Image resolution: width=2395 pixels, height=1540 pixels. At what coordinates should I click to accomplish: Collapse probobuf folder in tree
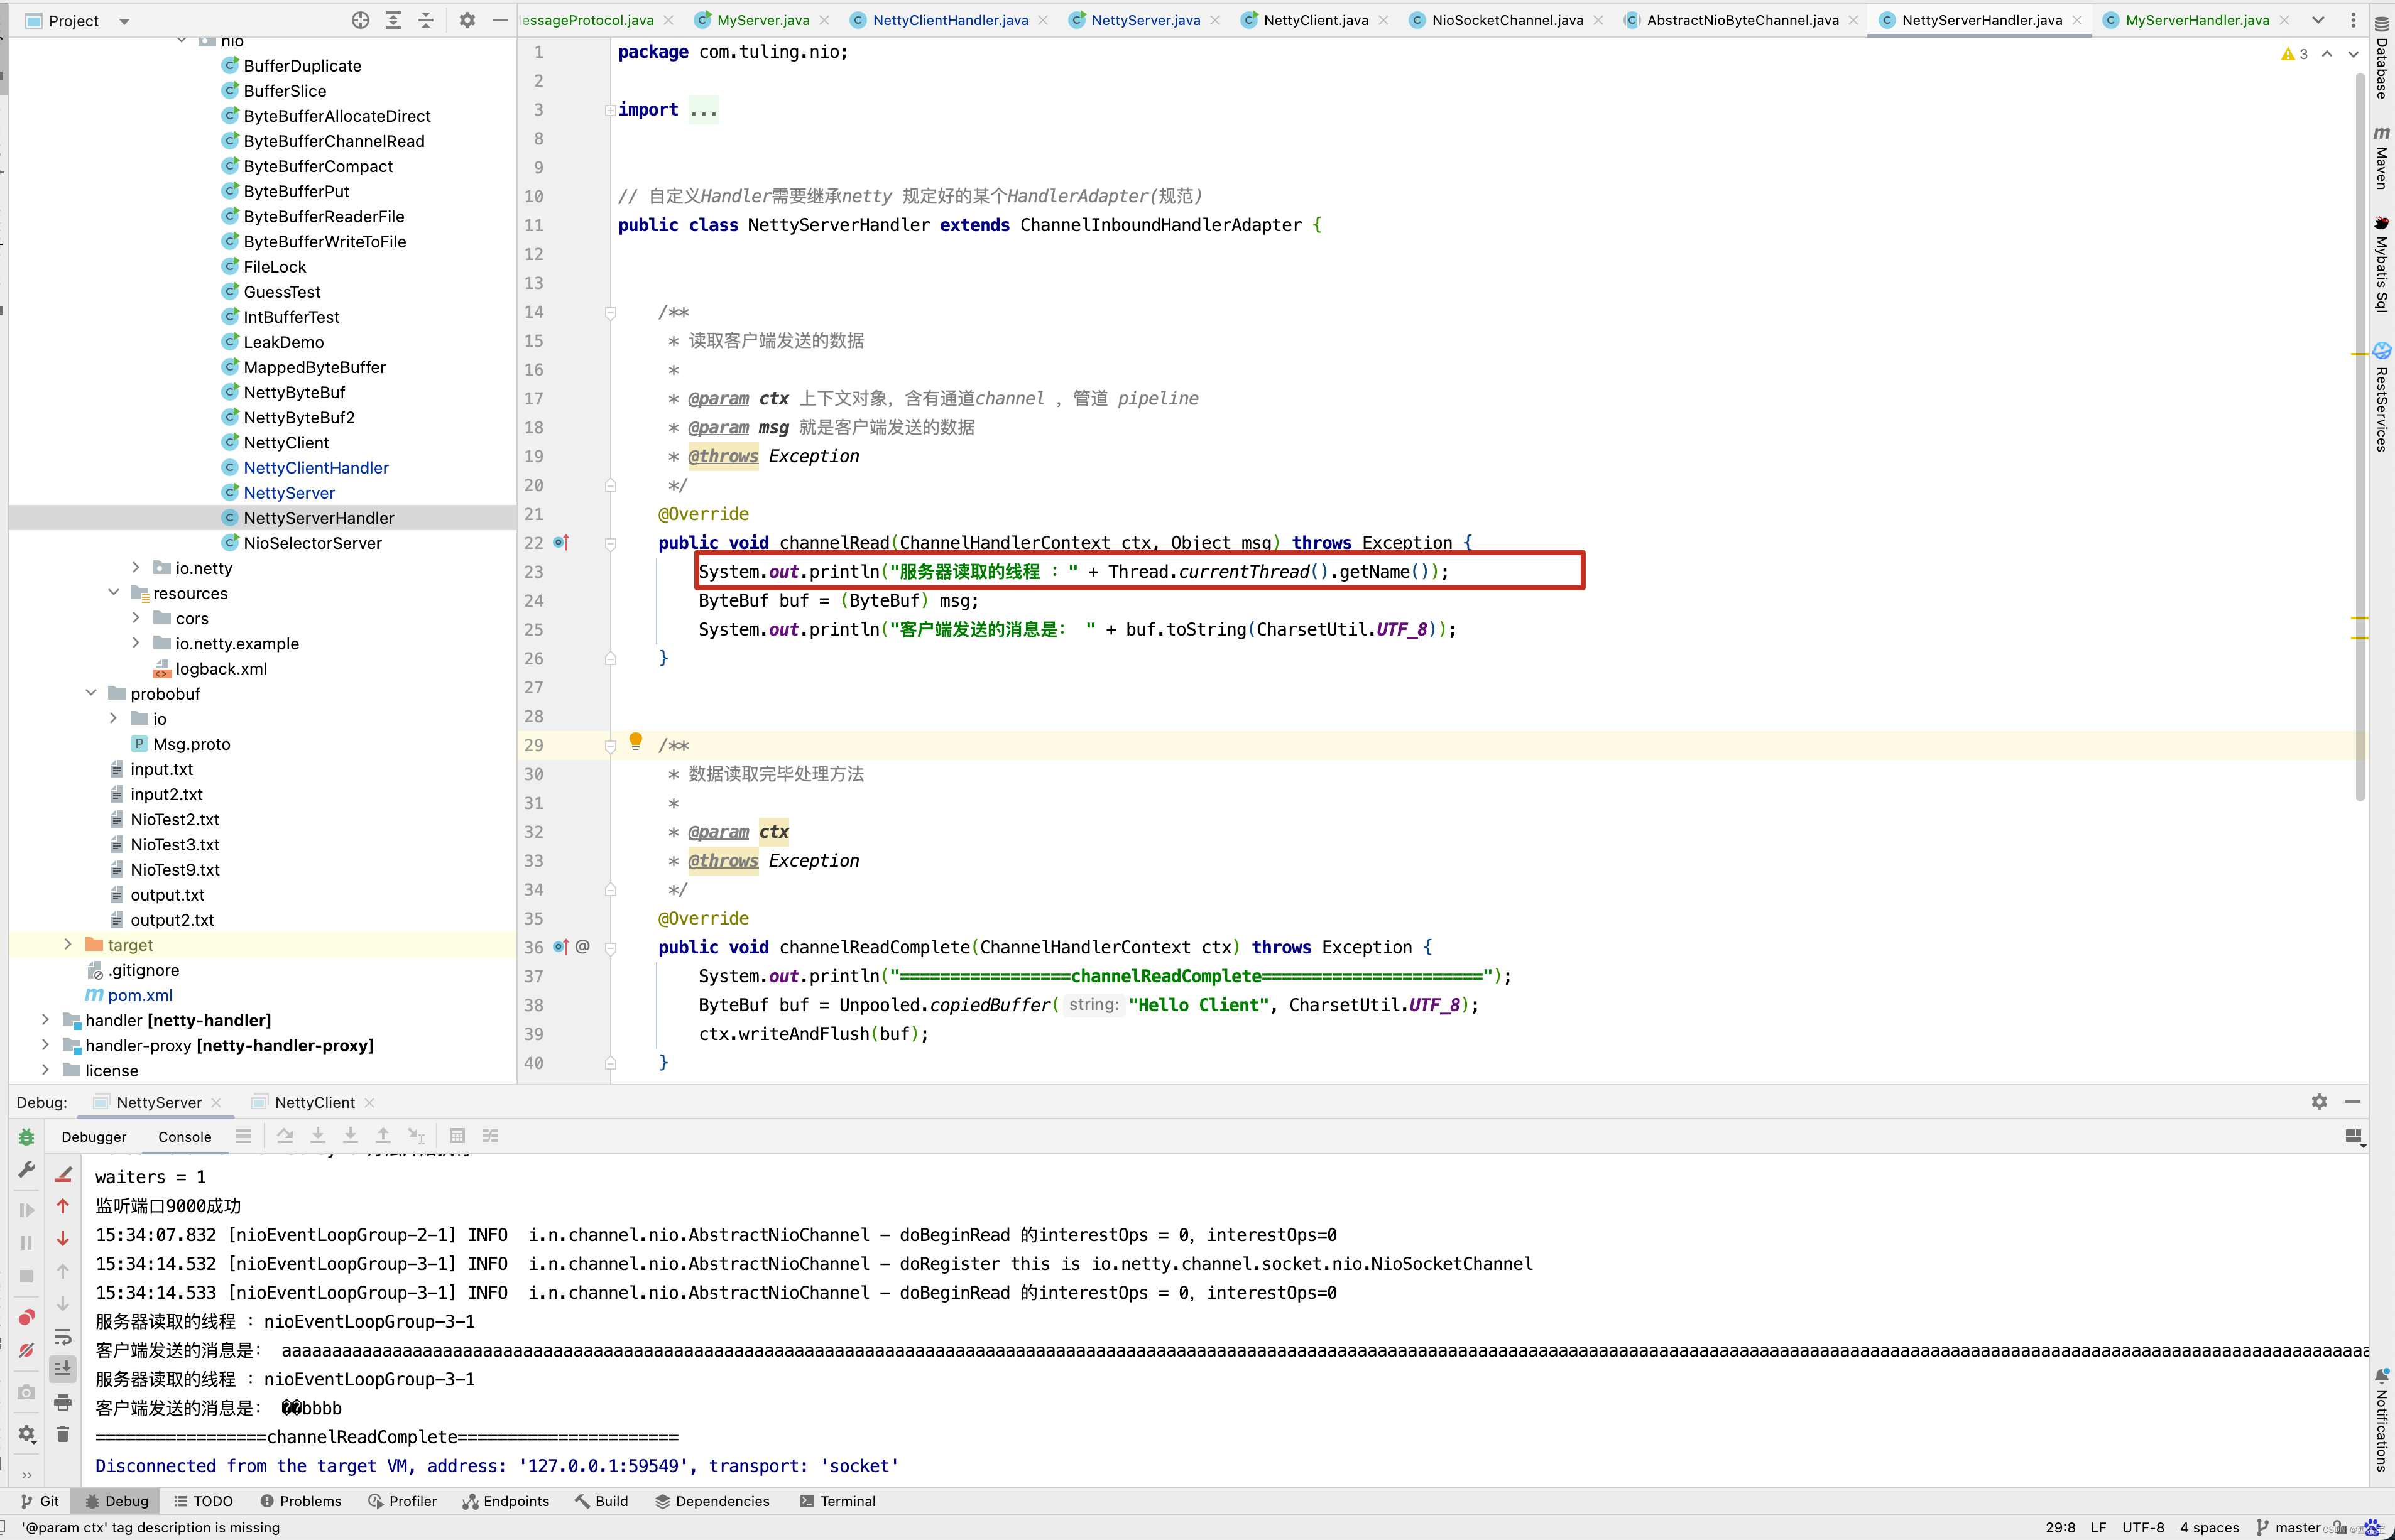pos(91,693)
